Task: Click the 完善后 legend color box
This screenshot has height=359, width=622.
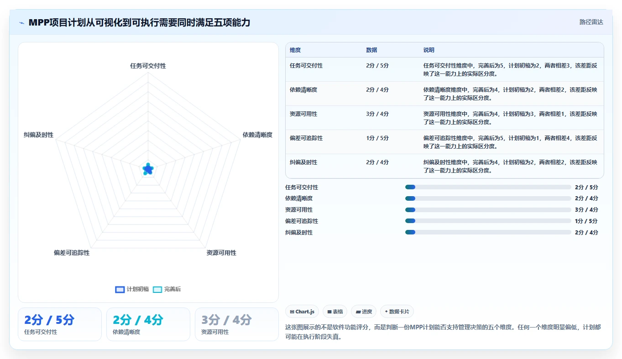Action: tap(157, 289)
